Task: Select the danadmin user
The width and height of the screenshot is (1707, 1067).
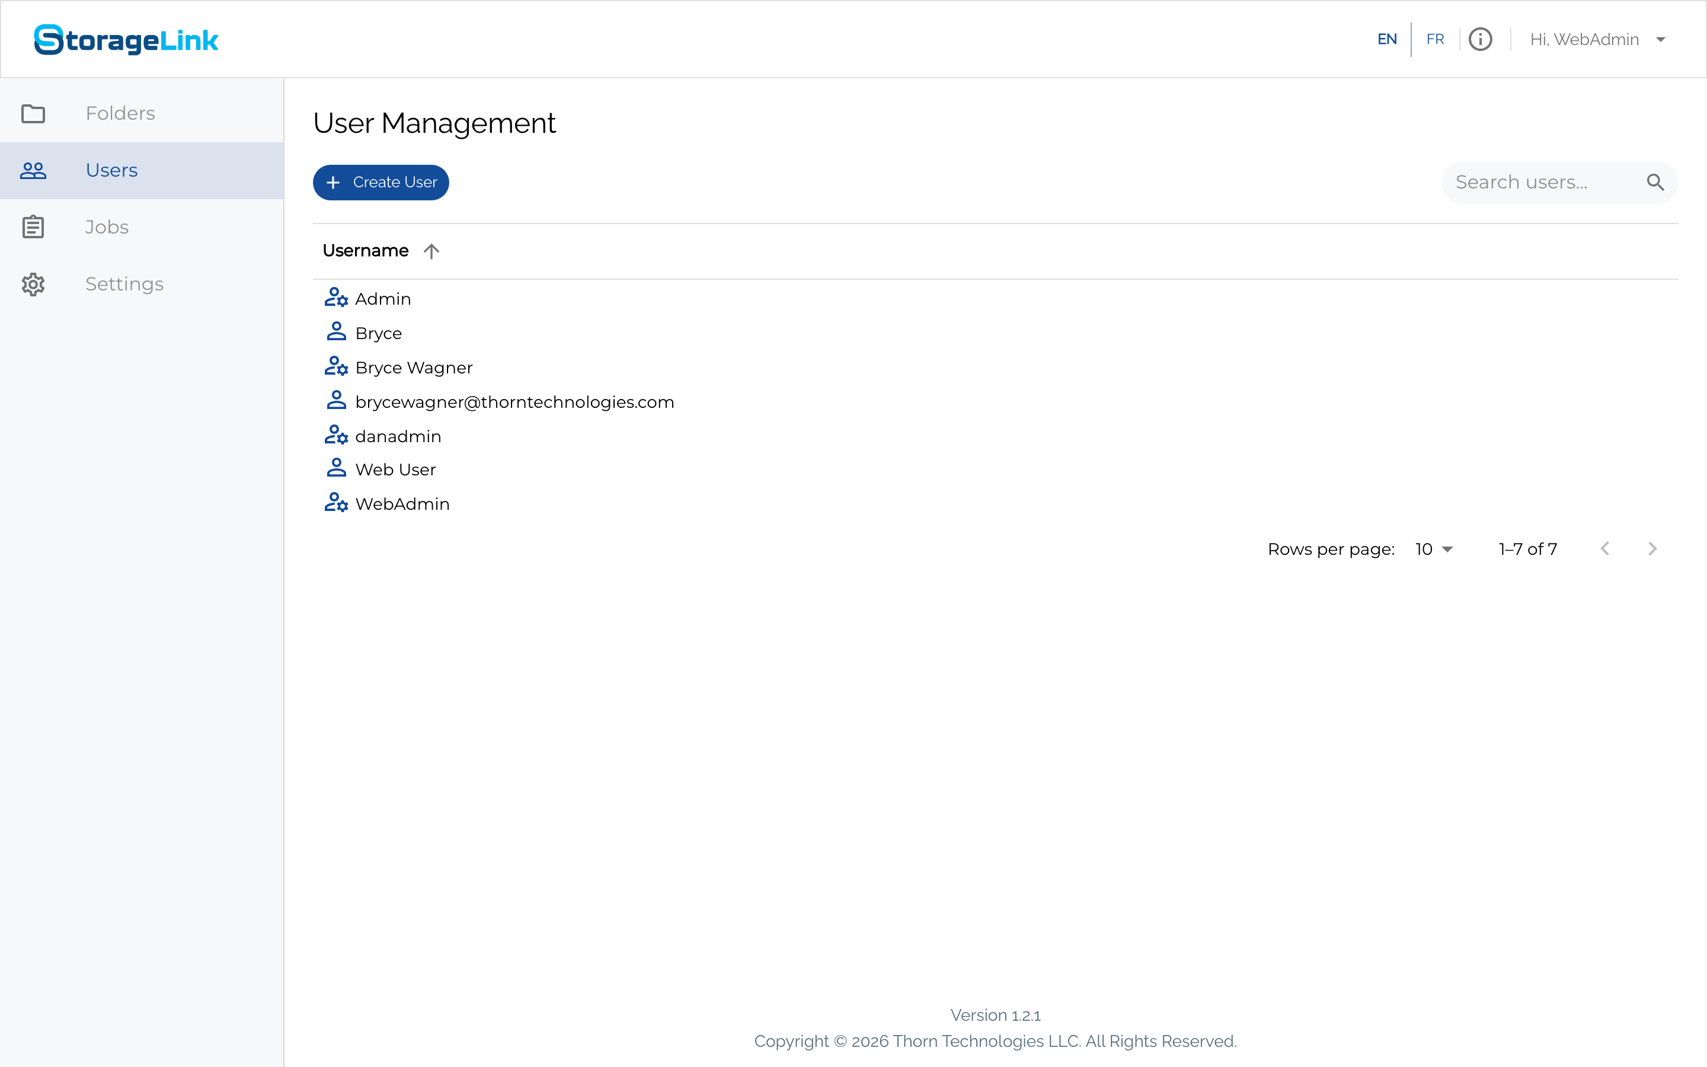Action: [x=995, y=436]
